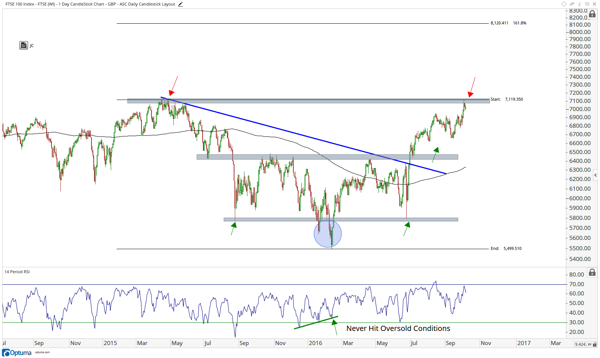This screenshot has width=600, height=358.
Task: Click the '8,120.411' Fibonacci level label
Action: point(499,23)
